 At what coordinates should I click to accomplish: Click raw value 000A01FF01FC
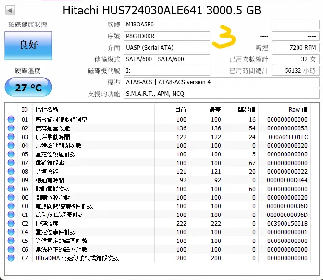tap(288, 137)
